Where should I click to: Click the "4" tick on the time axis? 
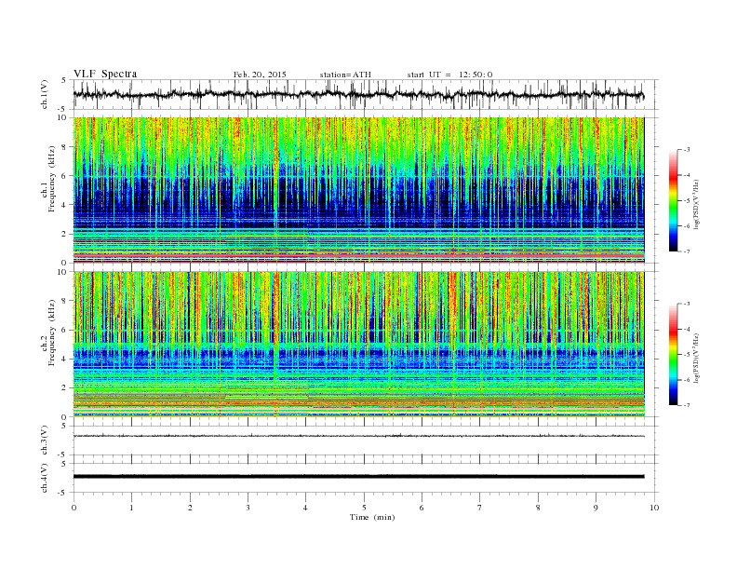tap(305, 508)
